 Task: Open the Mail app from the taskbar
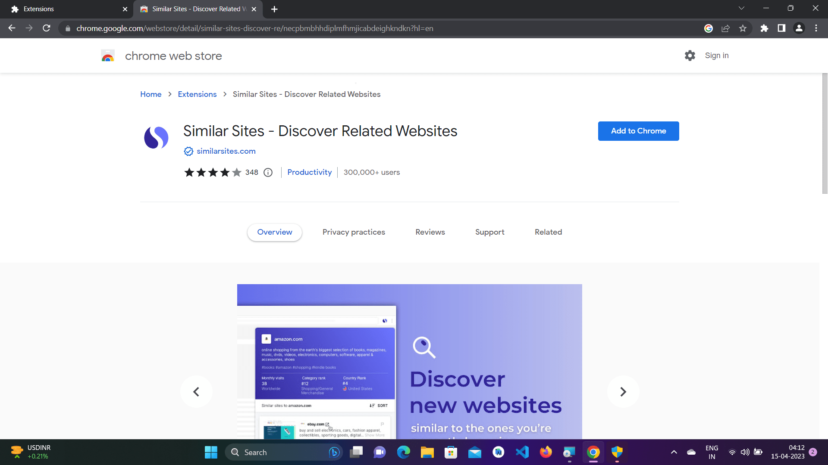[474, 452]
